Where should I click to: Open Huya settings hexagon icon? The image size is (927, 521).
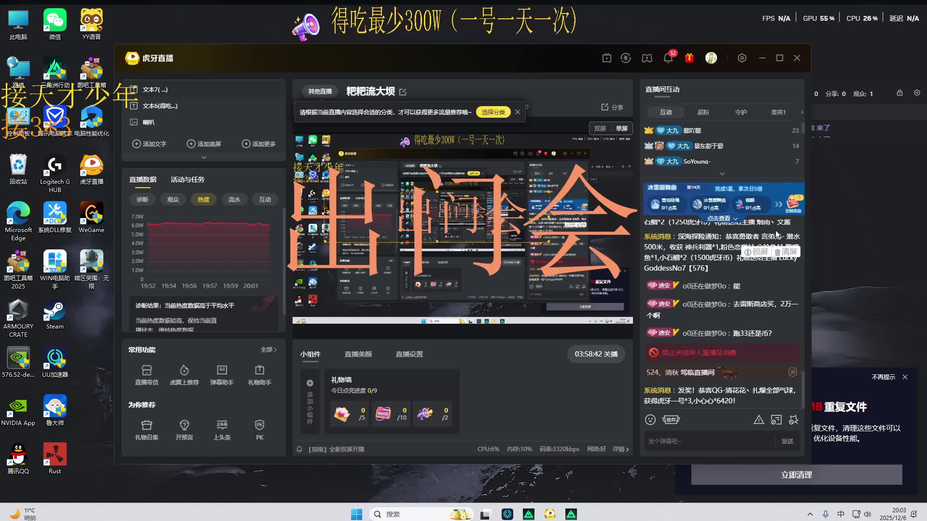[742, 58]
